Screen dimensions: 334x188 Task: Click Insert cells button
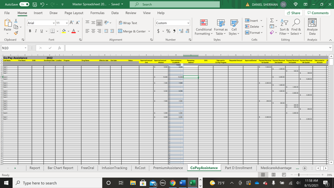point(252,20)
